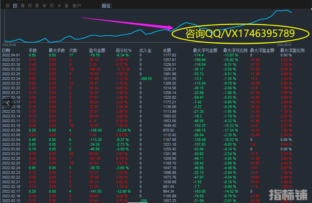Click the 2022.01.06 start date on chart
This screenshot has height=203, width=312.
[9, 44]
